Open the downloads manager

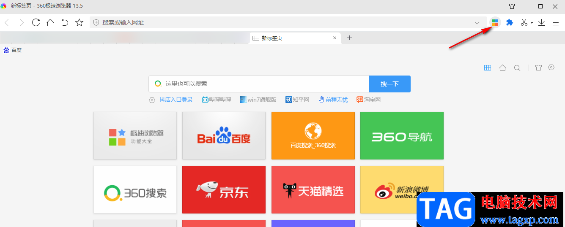coord(542,23)
